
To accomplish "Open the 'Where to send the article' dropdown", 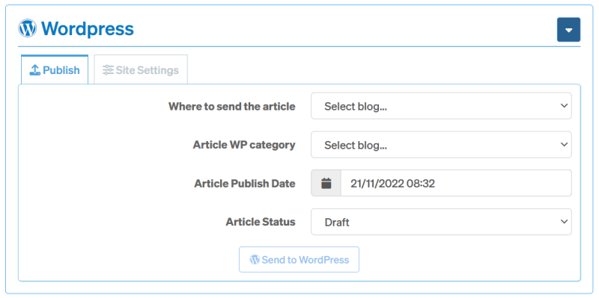I will tap(441, 106).
